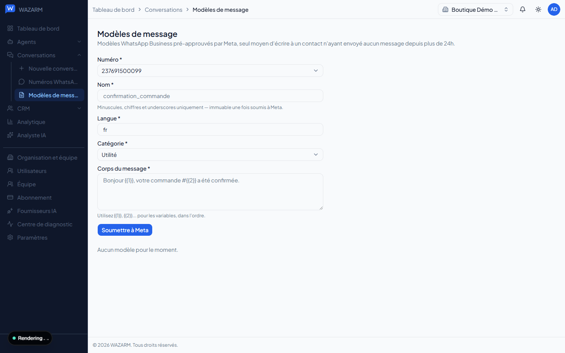This screenshot has width=565, height=353.
Task: Open the Catégorie dropdown showing Utilité
Action: [210, 155]
